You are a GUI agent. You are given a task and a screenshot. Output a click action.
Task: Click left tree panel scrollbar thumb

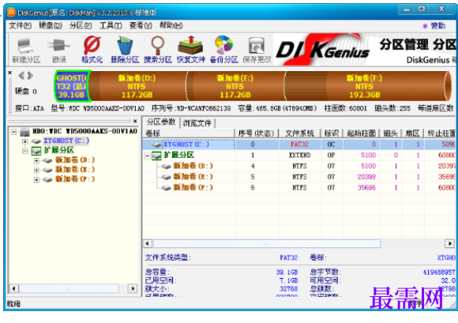(x=69, y=288)
